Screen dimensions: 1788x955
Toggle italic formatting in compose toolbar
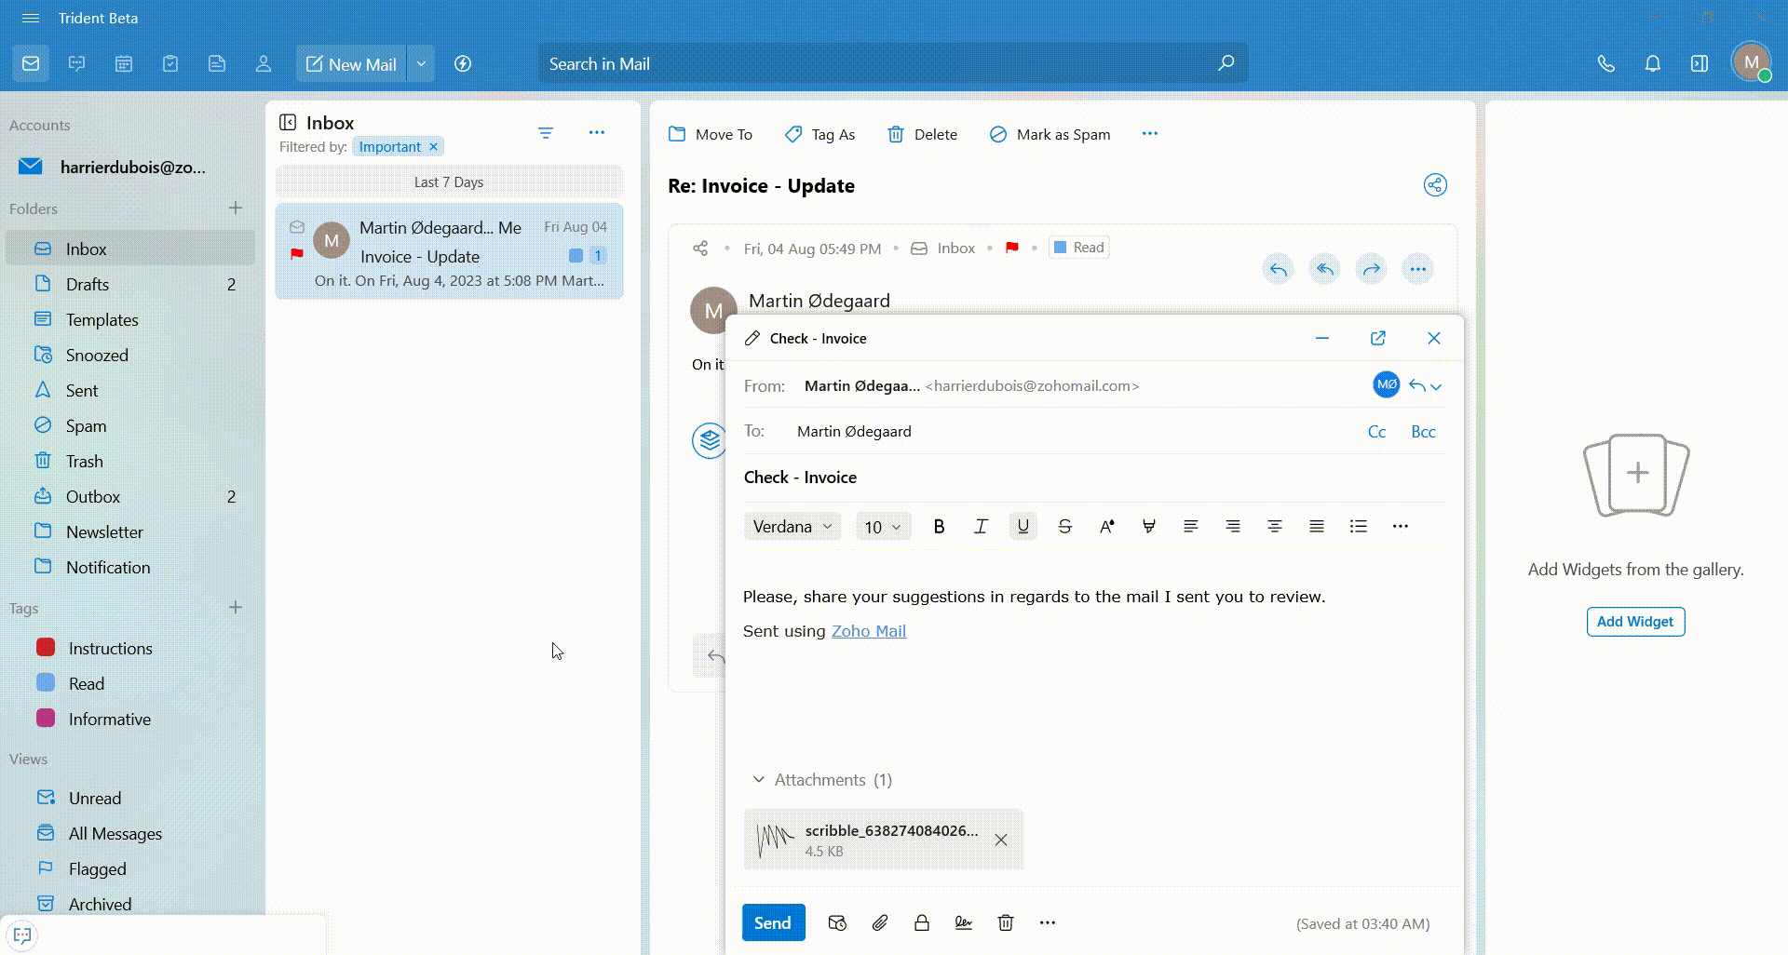[x=981, y=527]
